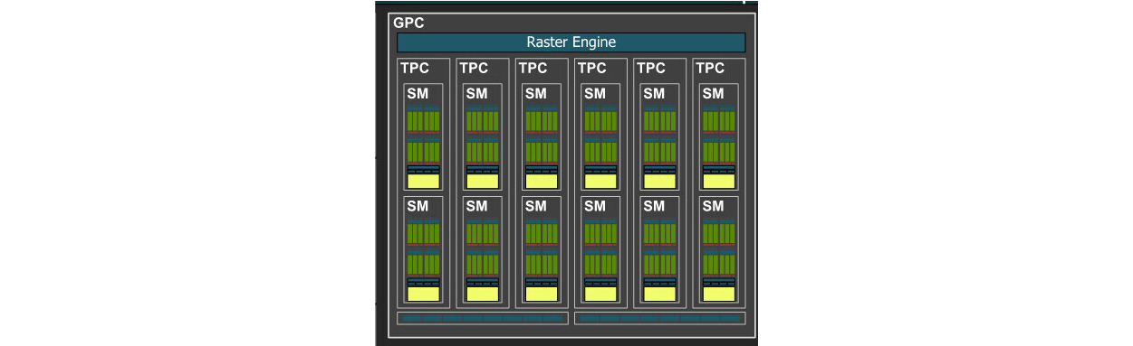Image resolution: width=1133 pixels, height=346 pixels.
Task: Select the lower SM in the second TPC
Action: tap(483, 250)
